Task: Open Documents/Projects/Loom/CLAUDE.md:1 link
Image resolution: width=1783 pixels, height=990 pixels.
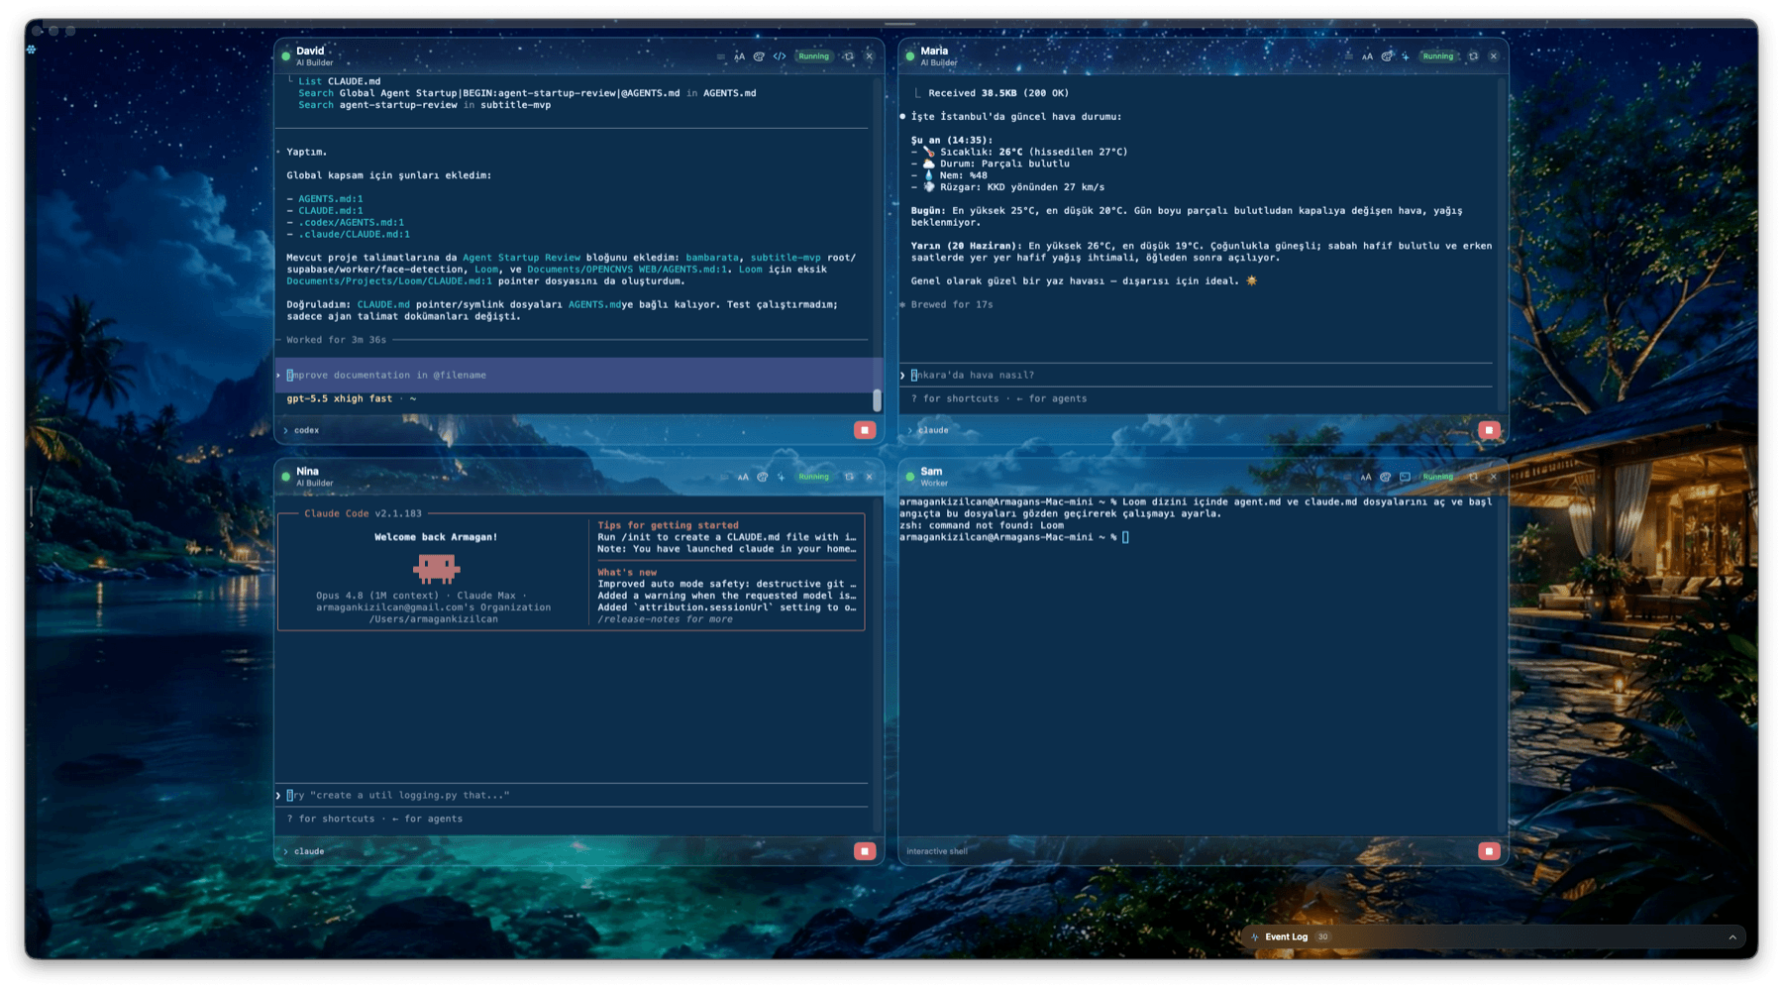Action: 389,281
